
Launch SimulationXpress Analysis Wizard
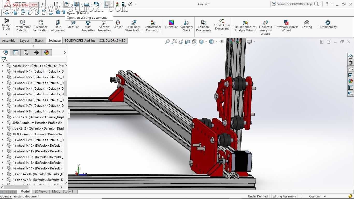(245, 26)
